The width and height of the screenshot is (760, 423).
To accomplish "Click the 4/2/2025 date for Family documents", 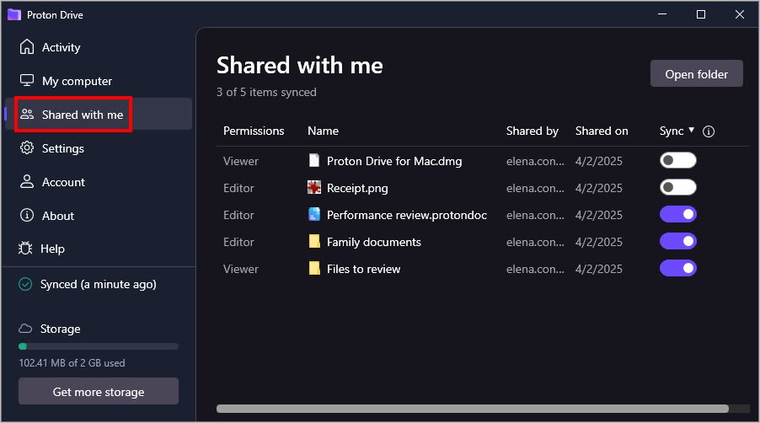I will point(598,242).
